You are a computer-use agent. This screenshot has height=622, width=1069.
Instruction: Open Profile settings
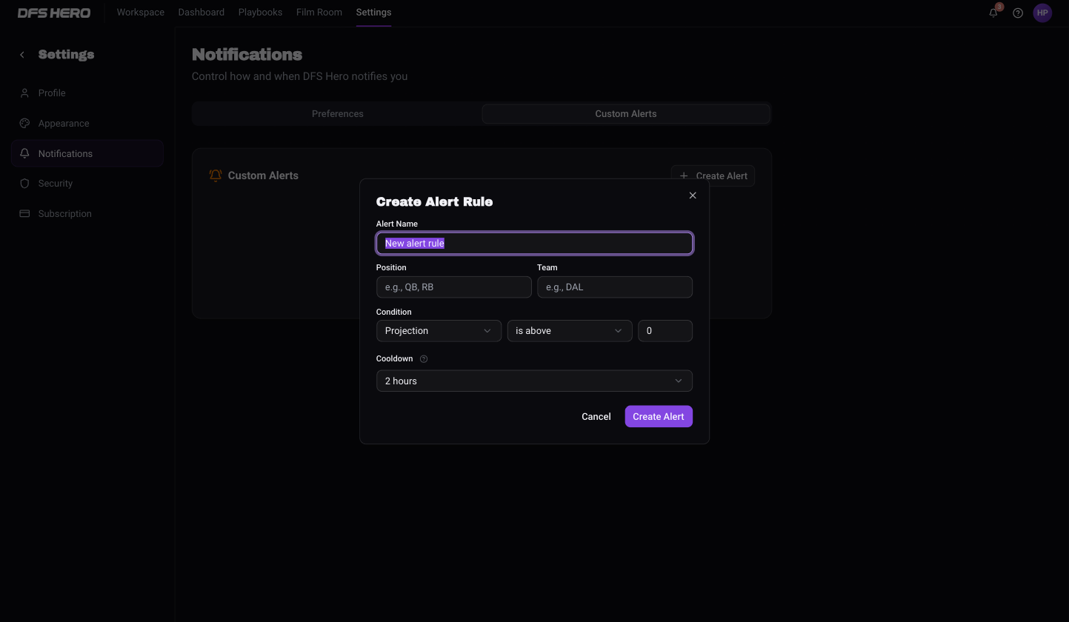tap(87, 93)
